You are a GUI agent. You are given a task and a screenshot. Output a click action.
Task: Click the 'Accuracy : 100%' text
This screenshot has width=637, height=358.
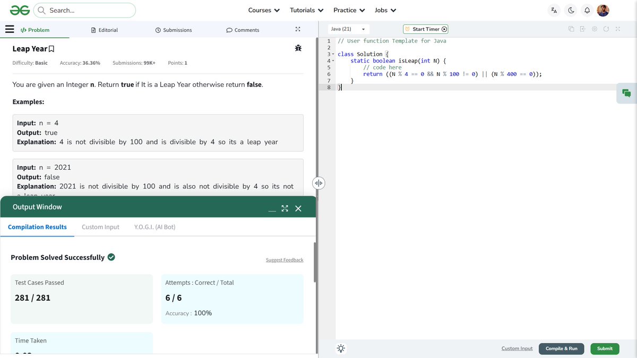click(188, 313)
